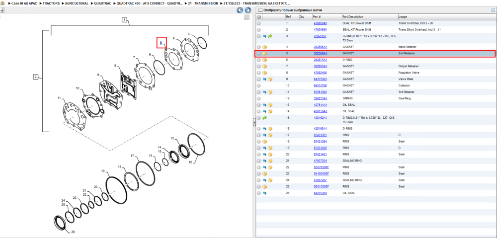Open part number 47800949 link

tap(320, 23)
